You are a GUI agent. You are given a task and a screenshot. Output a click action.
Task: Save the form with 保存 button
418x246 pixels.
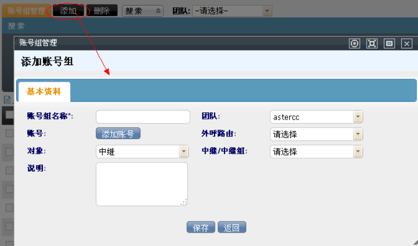pos(201,228)
